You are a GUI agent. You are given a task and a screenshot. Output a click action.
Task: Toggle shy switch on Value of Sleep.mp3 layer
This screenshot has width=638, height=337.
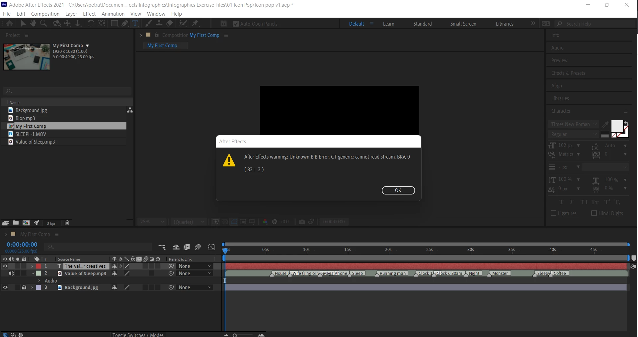pyautogui.click(x=115, y=274)
